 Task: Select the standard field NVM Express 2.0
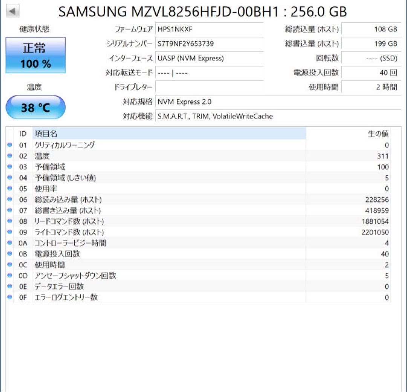(278, 101)
